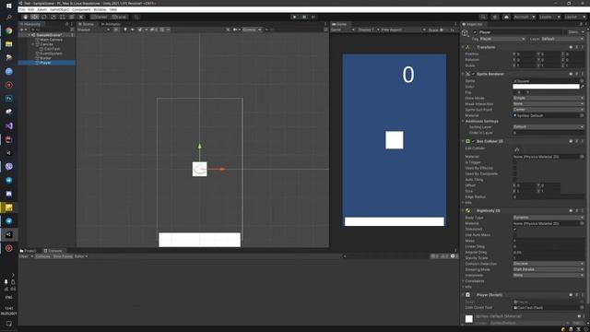
Task: Toggle the Auto Tiling checkbox
Action: tap(514, 180)
